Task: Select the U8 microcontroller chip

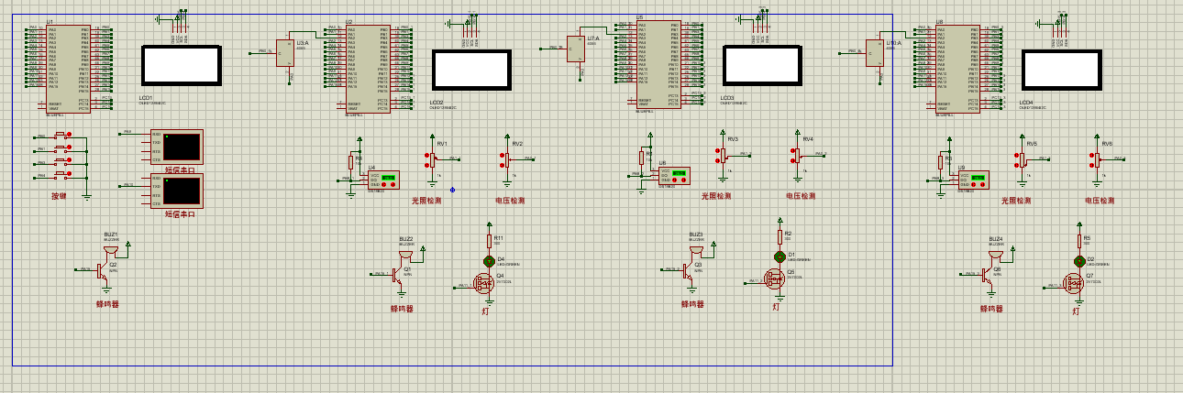Action: (x=957, y=68)
